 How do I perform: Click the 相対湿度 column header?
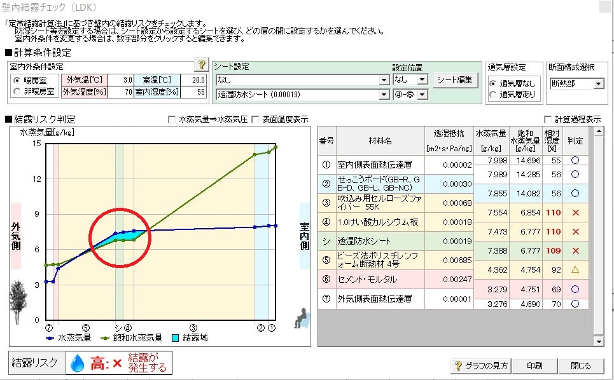[552, 140]
